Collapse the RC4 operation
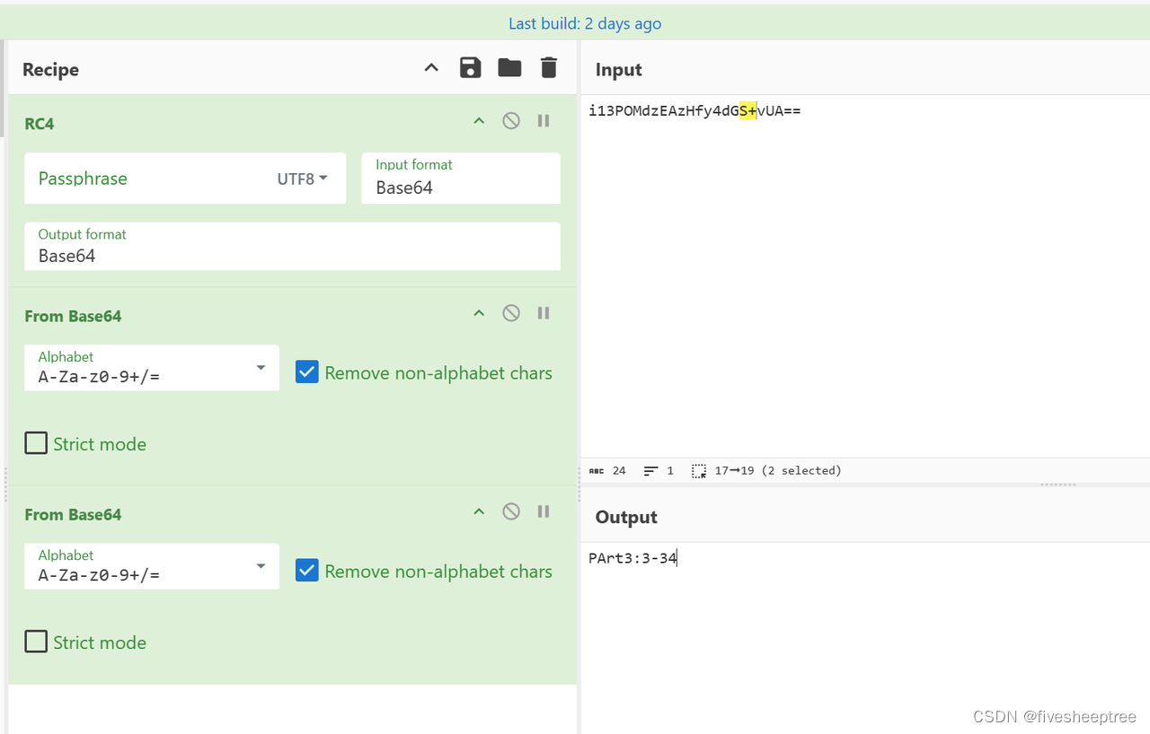Viewport: 1150px width, 734px height. click(x=478, y=120)
